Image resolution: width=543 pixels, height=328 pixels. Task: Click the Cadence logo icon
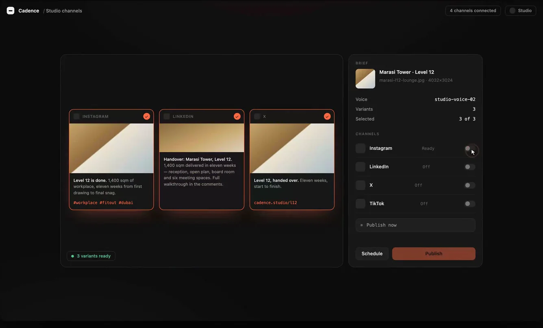(11, 11)
